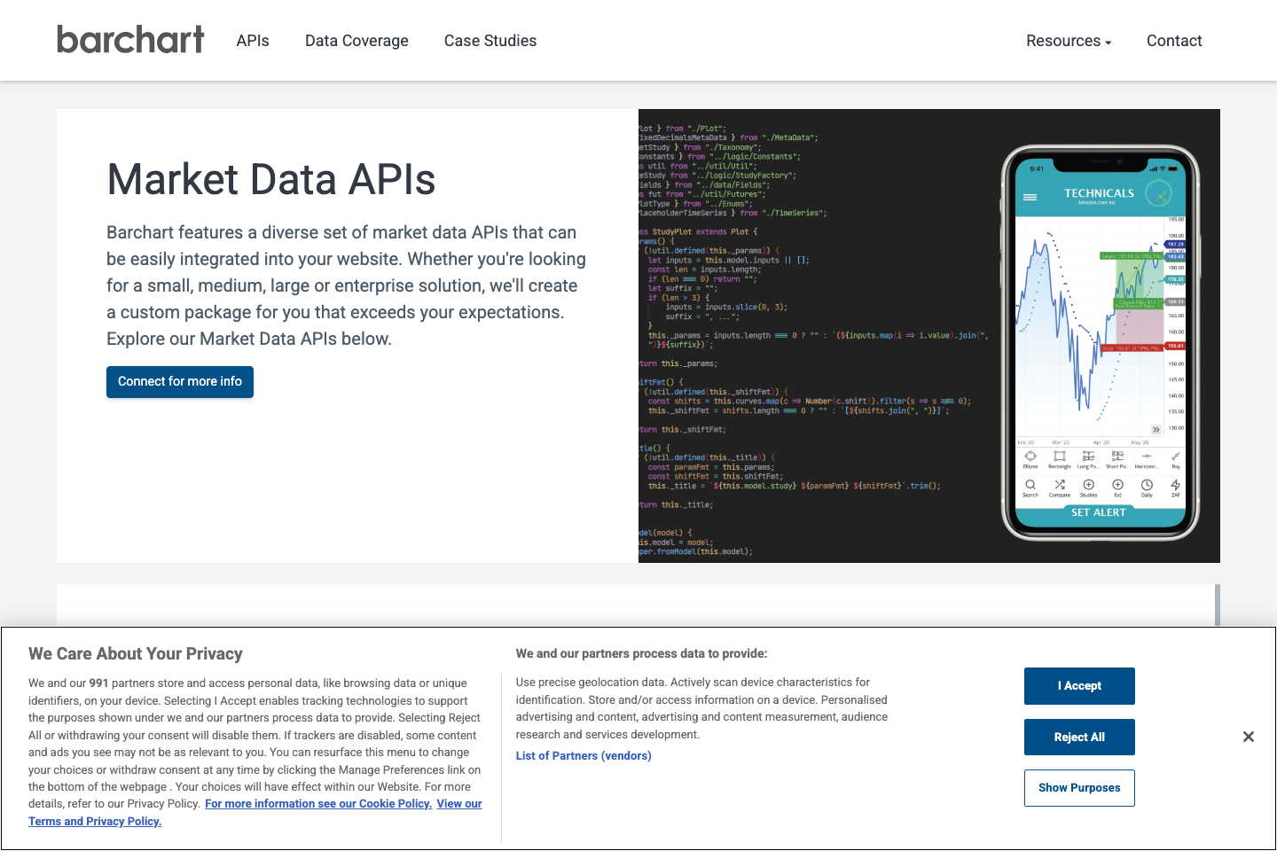Close the Technicals panel with the X icon
Image resolution: width=1277 pixels, height=851 pixels.
click(1159, 193)
